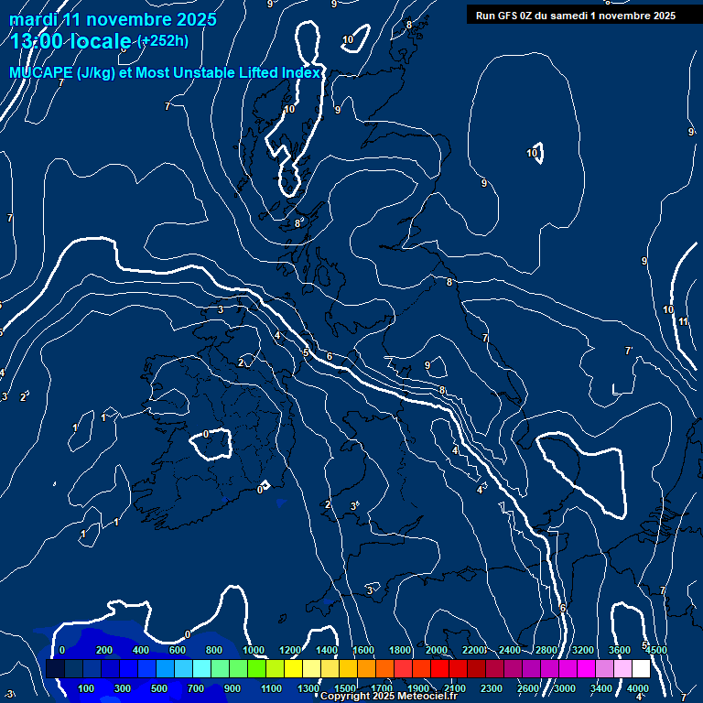Select the pale pink swatch between 3600 and 4000
This screenshot has height=703, width=703.
pos(623,668)
